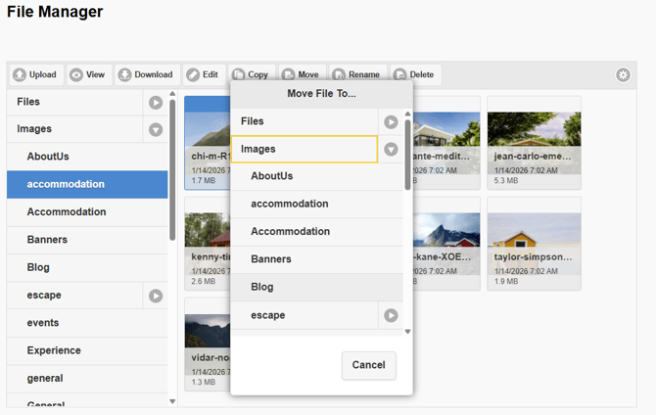Select lowercase accommodation folder in sidebar
Screen dimensions: 656x415
coord(87,184)
